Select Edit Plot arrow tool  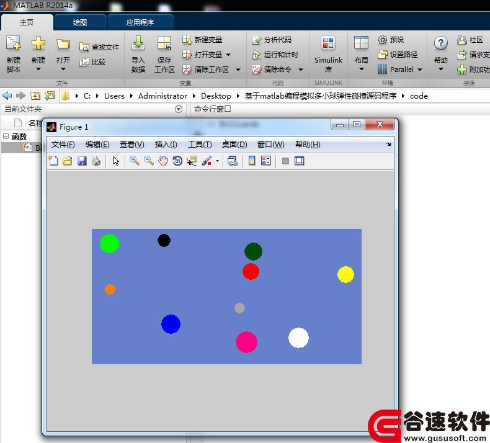116,161
